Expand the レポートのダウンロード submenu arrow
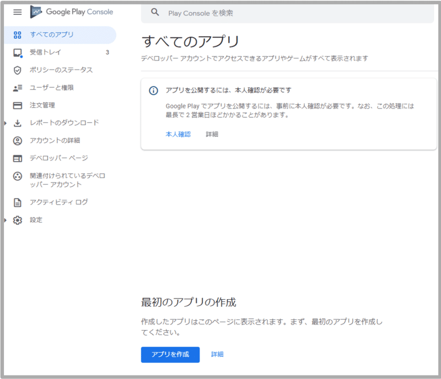 [x=6, y=123]
